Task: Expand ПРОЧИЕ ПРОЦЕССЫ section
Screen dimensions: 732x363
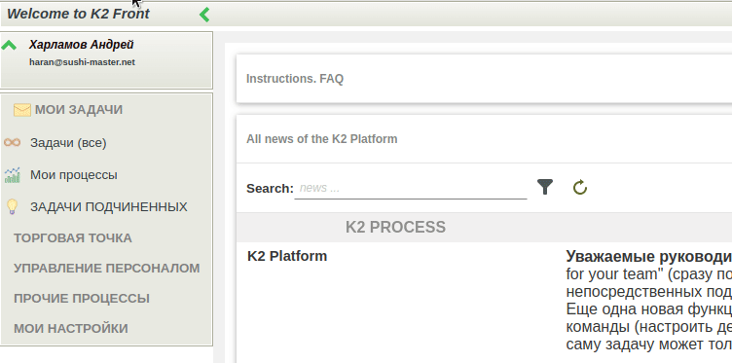Action: coord(82,298)
